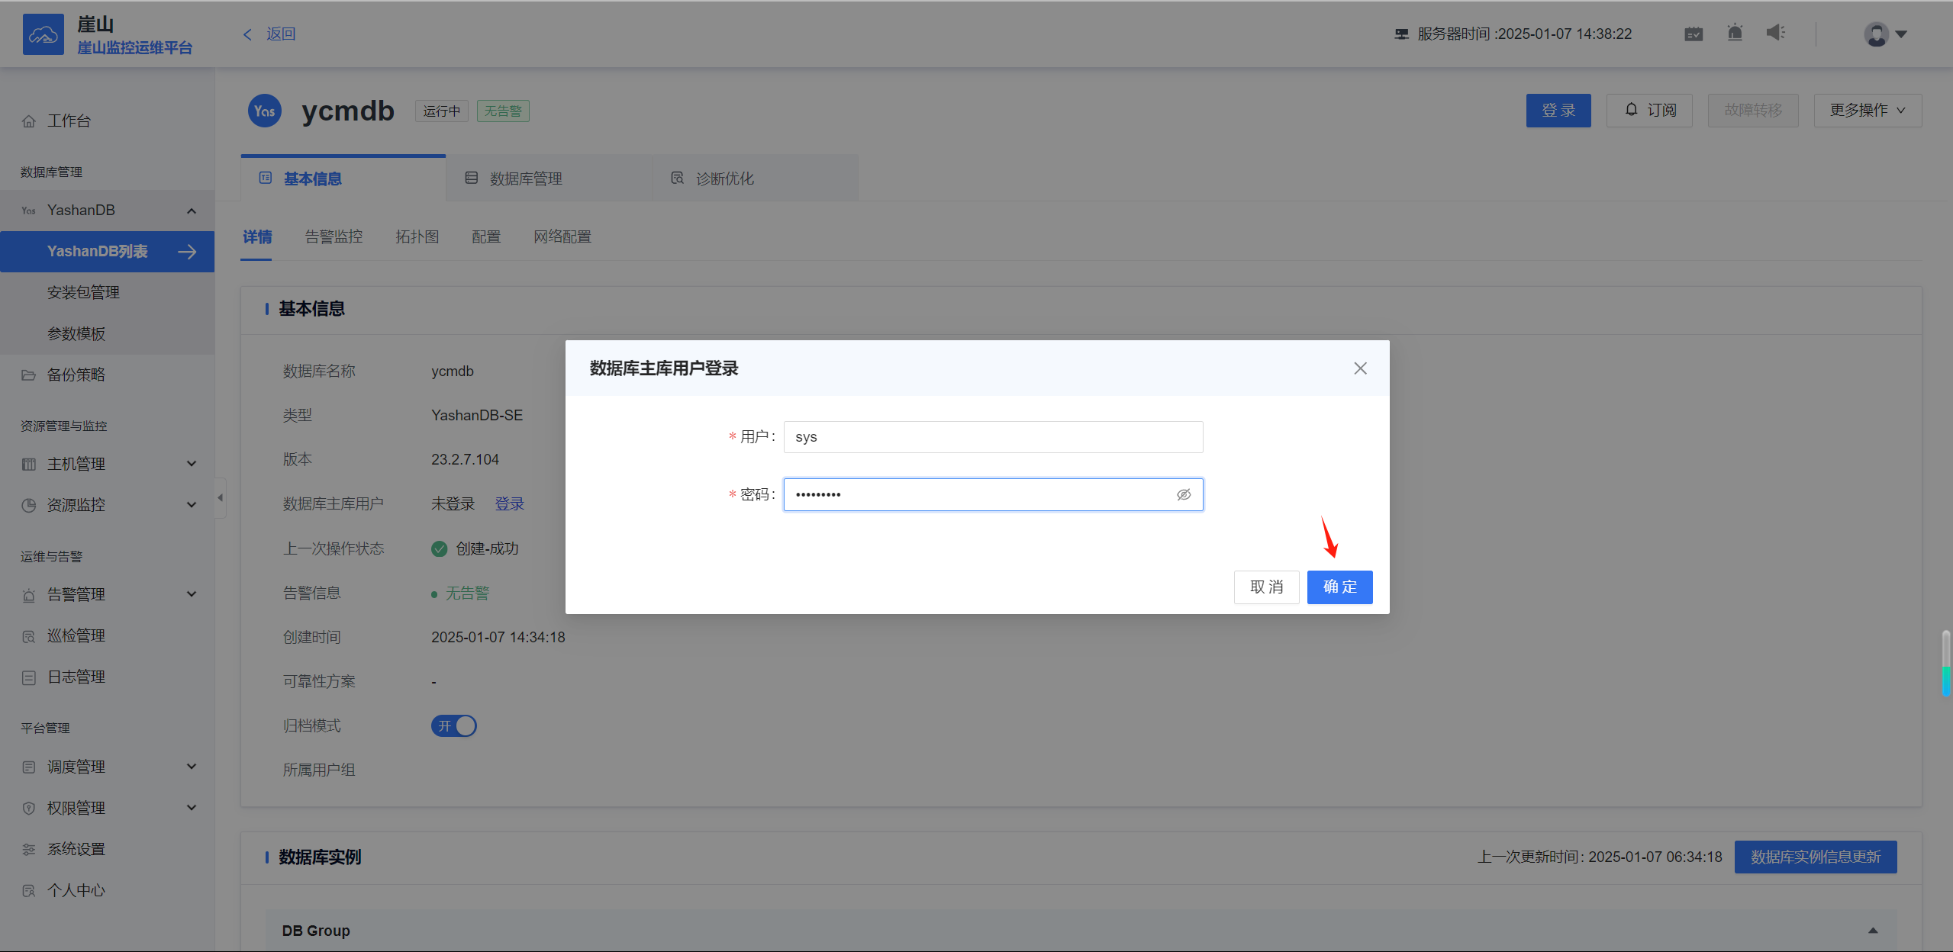
Task: Expand 调度管理 sidebar menu
Action: [108, 767]
